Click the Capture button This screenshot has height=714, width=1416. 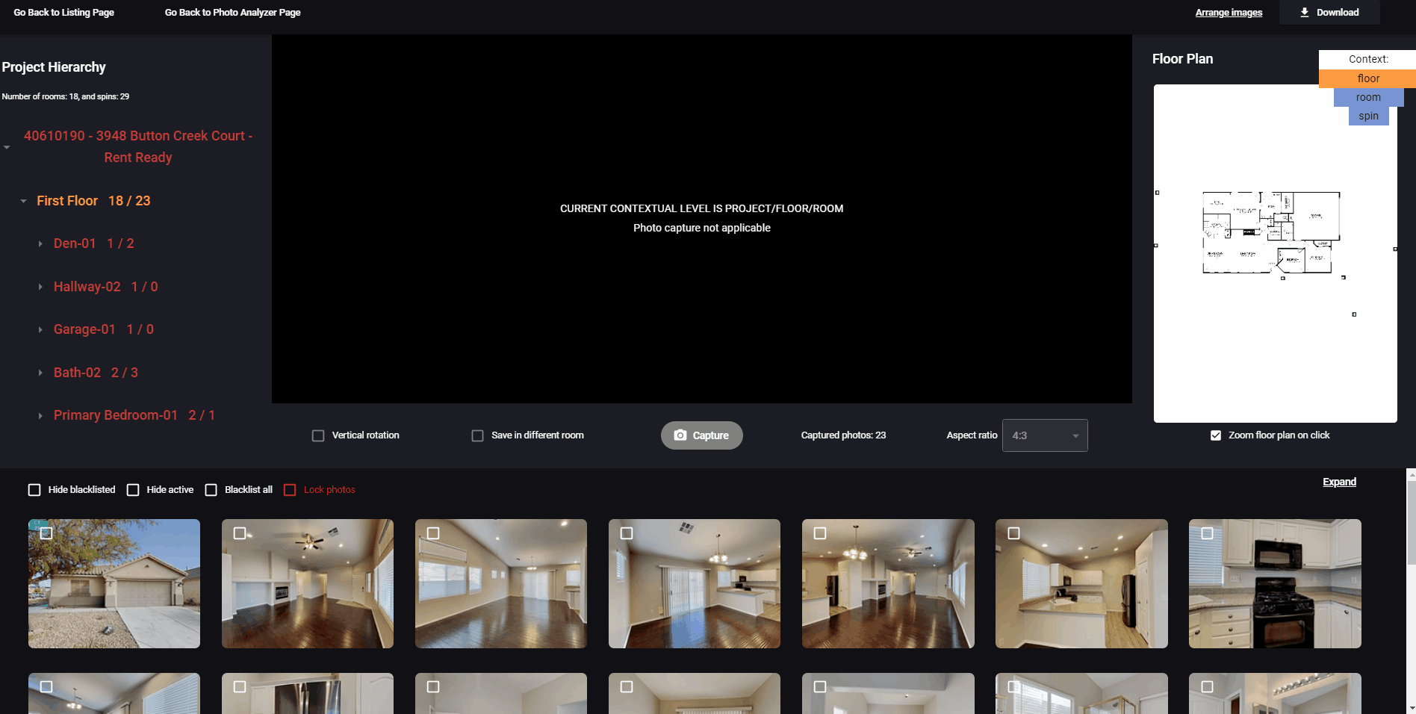coord(701,435)
